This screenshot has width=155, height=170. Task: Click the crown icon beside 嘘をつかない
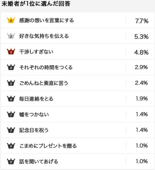(x=11, y=114)
